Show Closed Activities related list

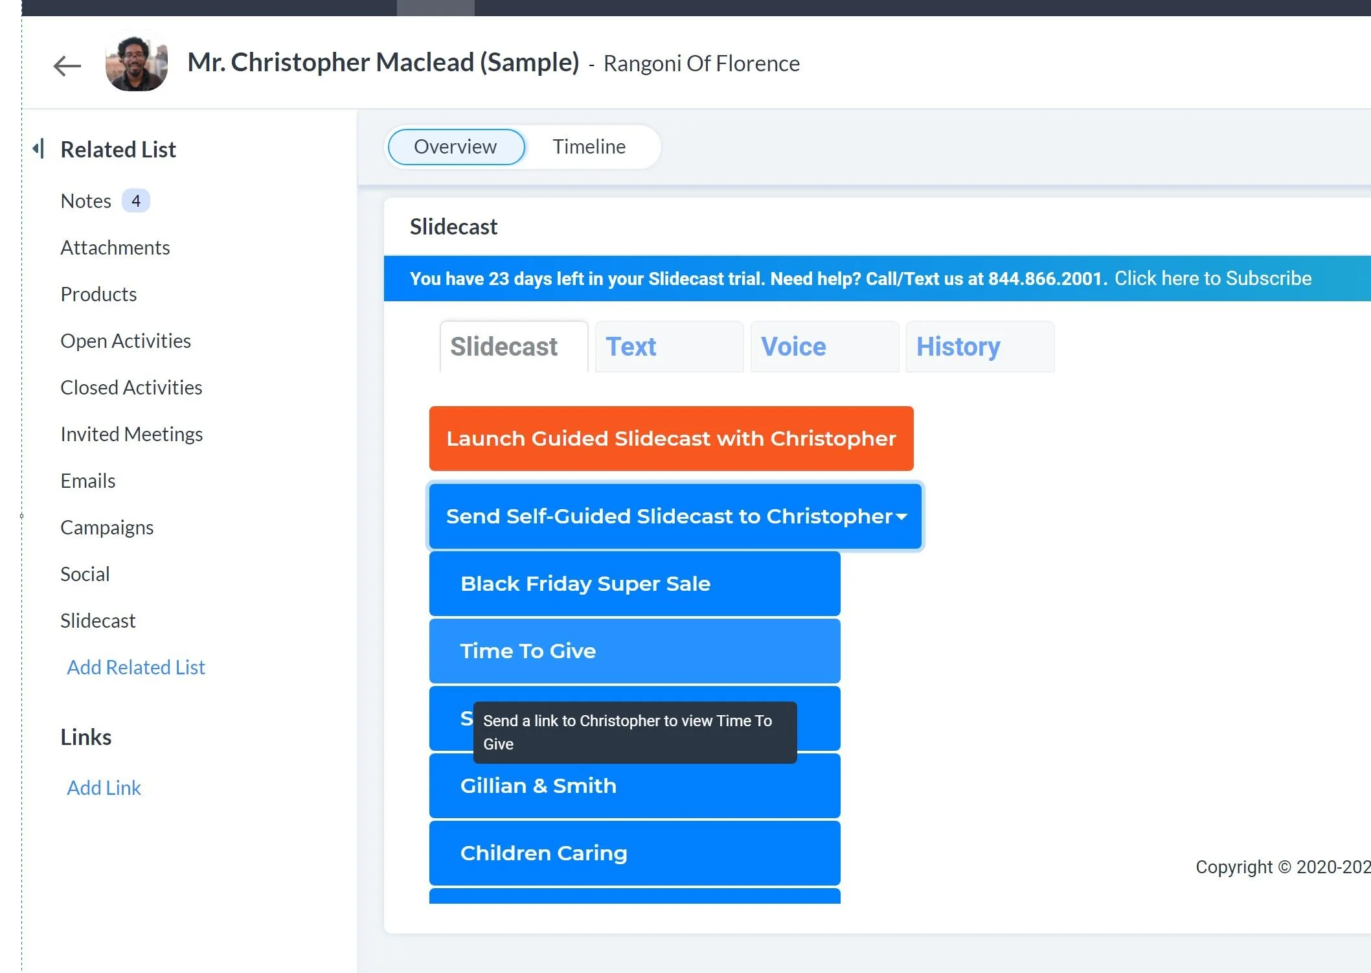click(x=131, y=387)
